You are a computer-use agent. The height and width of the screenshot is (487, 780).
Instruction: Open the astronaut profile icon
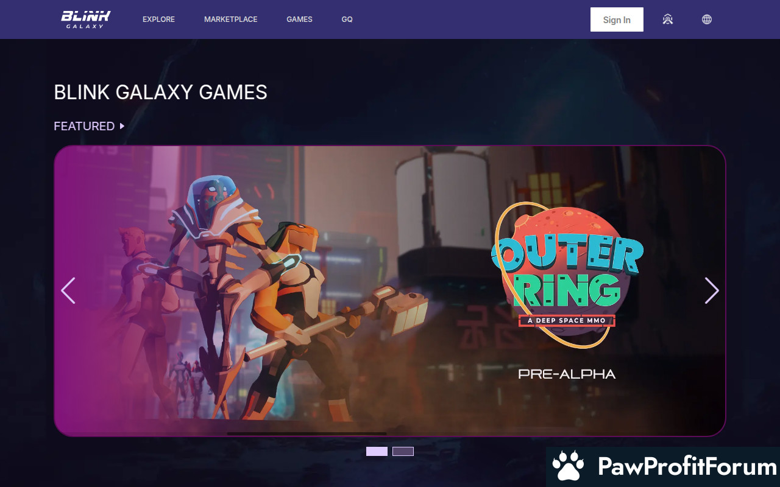[x=668, y=19]
